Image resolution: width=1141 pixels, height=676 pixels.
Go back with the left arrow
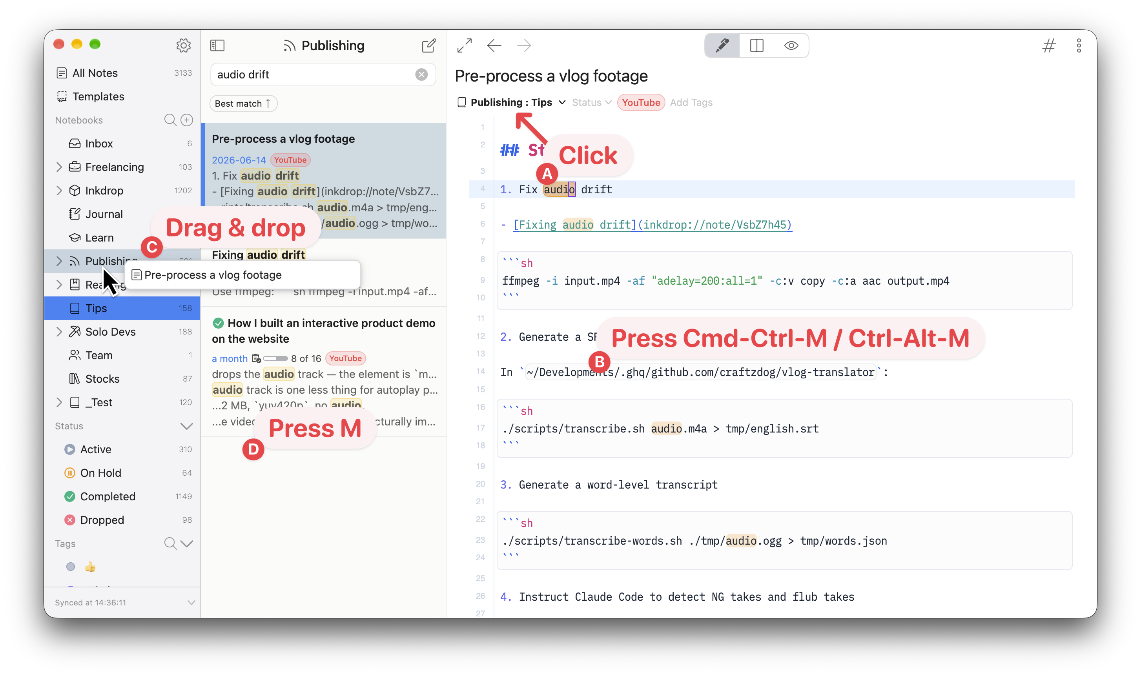tap(494, 45)
